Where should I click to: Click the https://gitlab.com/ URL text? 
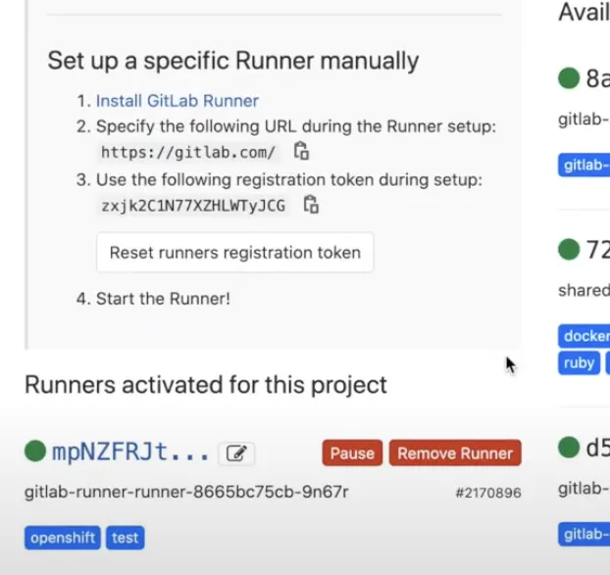pos(188,153)
